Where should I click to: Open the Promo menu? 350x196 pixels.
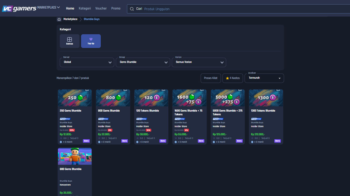click(116, 9)
